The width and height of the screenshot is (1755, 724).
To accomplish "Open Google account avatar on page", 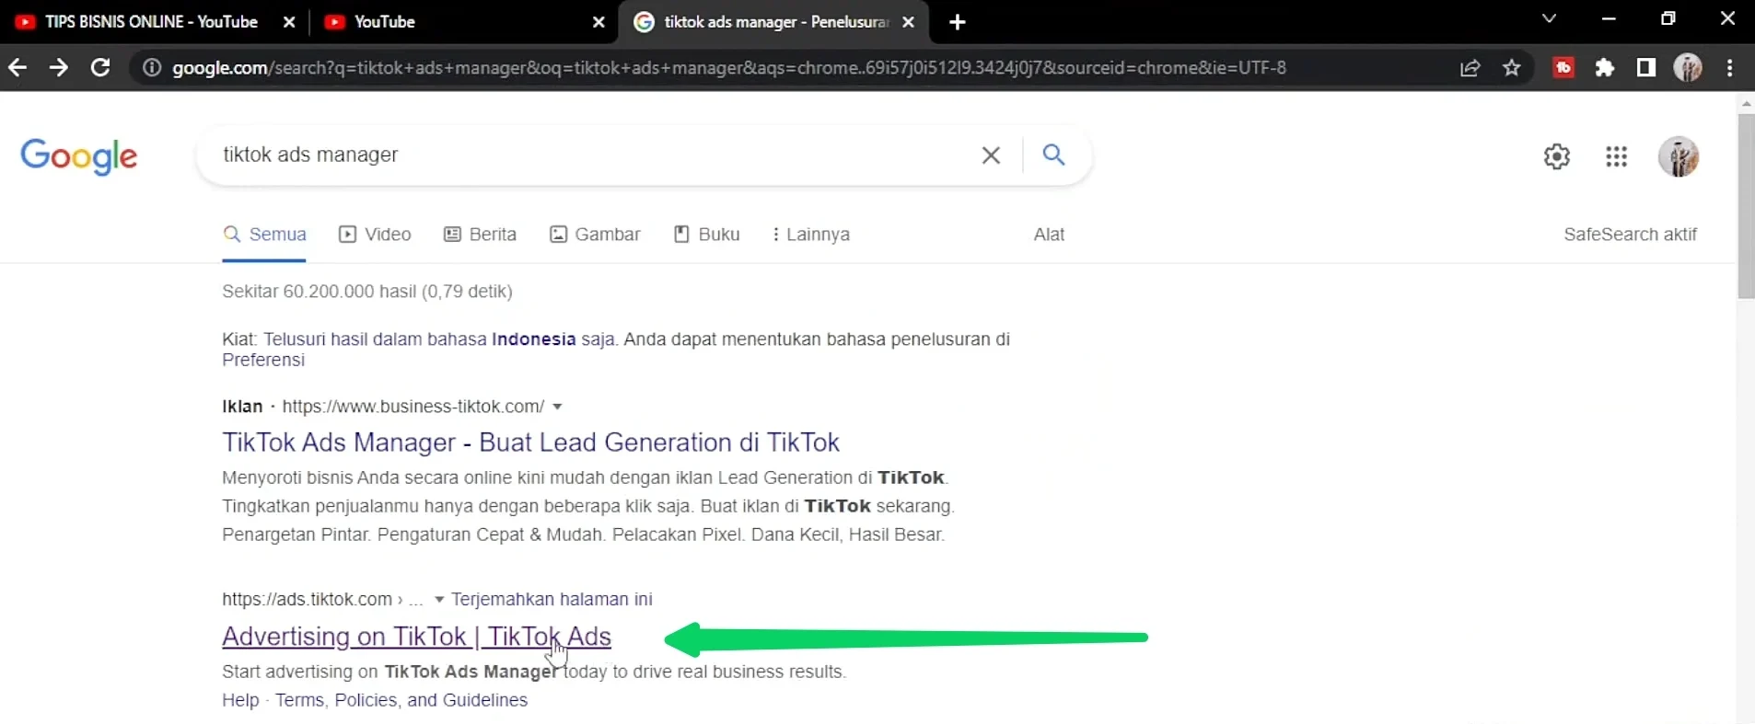I will click(x=1679, y=156).
